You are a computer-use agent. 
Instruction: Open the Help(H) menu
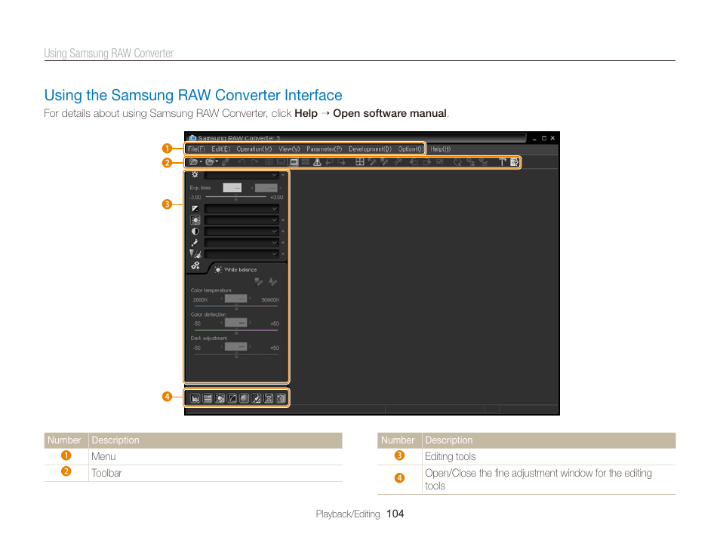point(440,149)
